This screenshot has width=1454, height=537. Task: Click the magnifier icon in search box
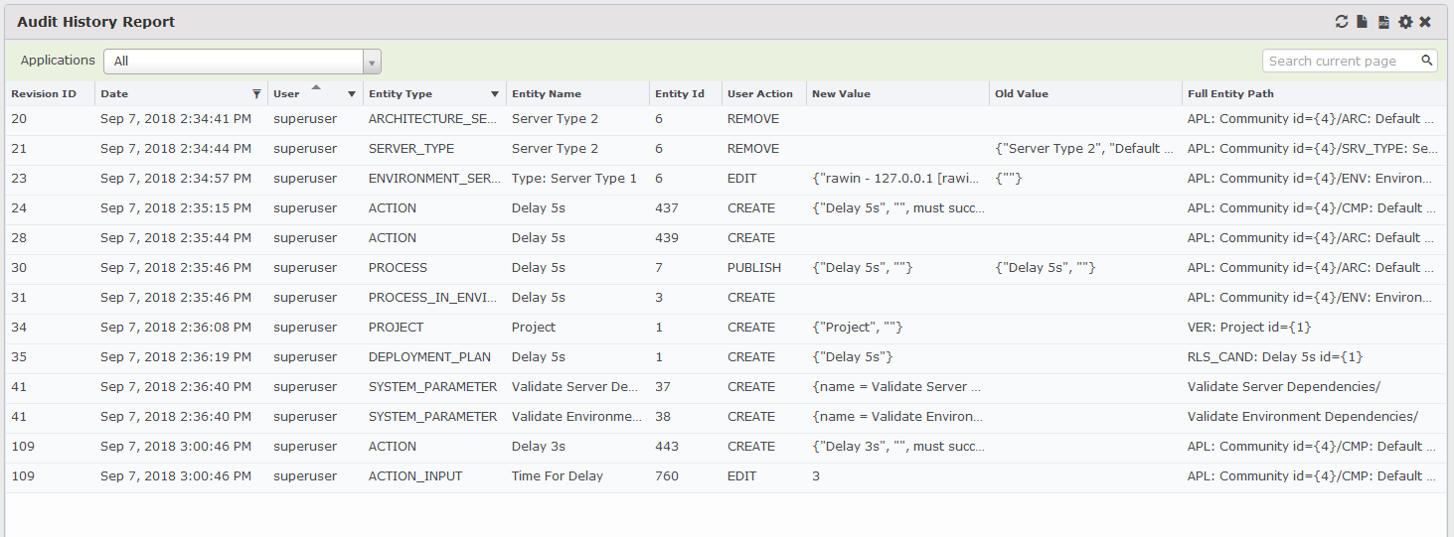[x=1427, y=61]
